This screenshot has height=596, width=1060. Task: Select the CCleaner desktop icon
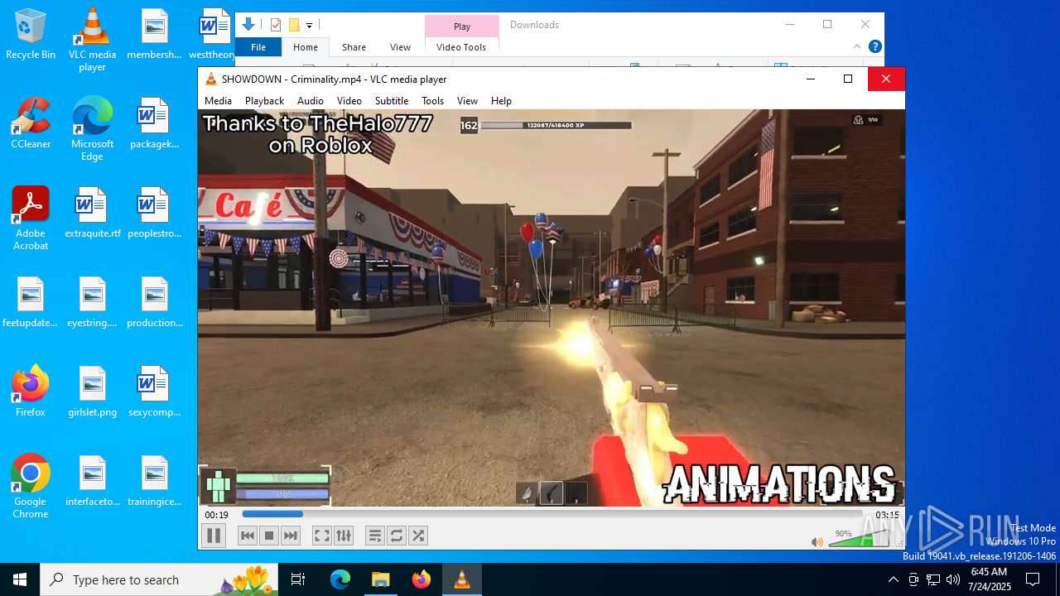click(31, 123)
